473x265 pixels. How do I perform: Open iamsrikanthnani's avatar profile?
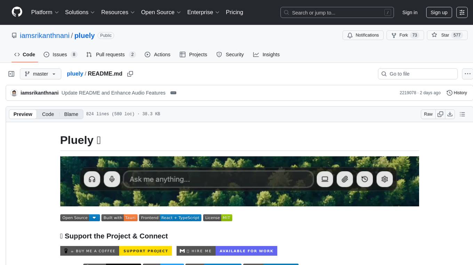tap(14, 93)
